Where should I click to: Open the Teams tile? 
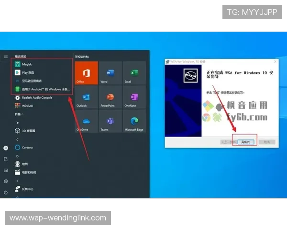(x=110, y=121)
